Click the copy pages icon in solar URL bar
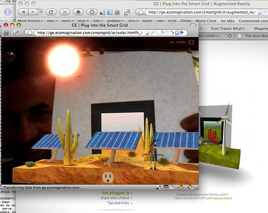The height and width of the screenshot is (213, 268). (x=147, y=33)
